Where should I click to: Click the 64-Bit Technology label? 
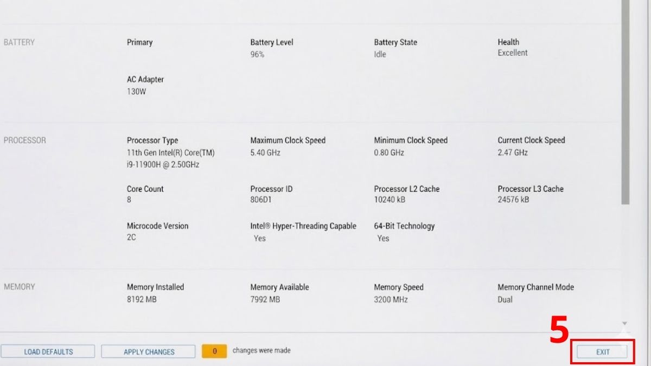click(x=404, y=226)
